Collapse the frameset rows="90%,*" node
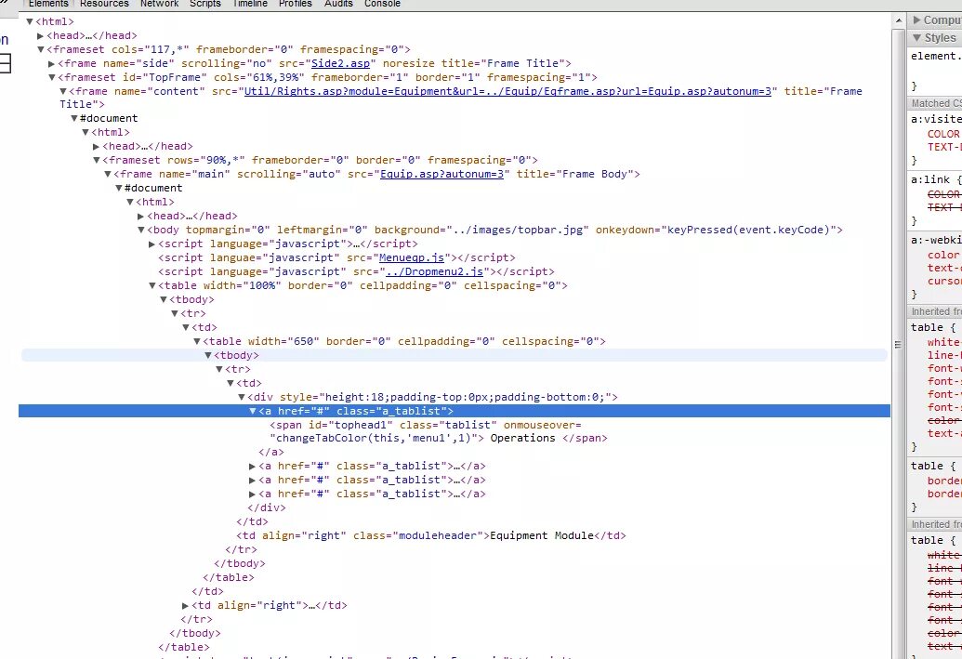This screenshot has width=962, height=659. click(97, 160)
